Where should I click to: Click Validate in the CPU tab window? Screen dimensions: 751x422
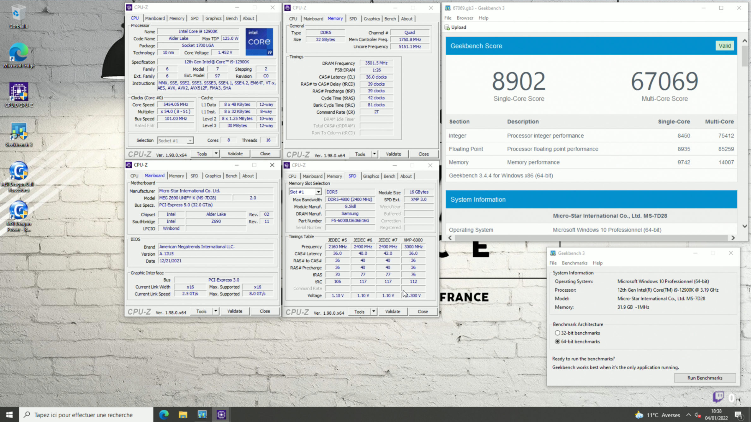[235, 154]
